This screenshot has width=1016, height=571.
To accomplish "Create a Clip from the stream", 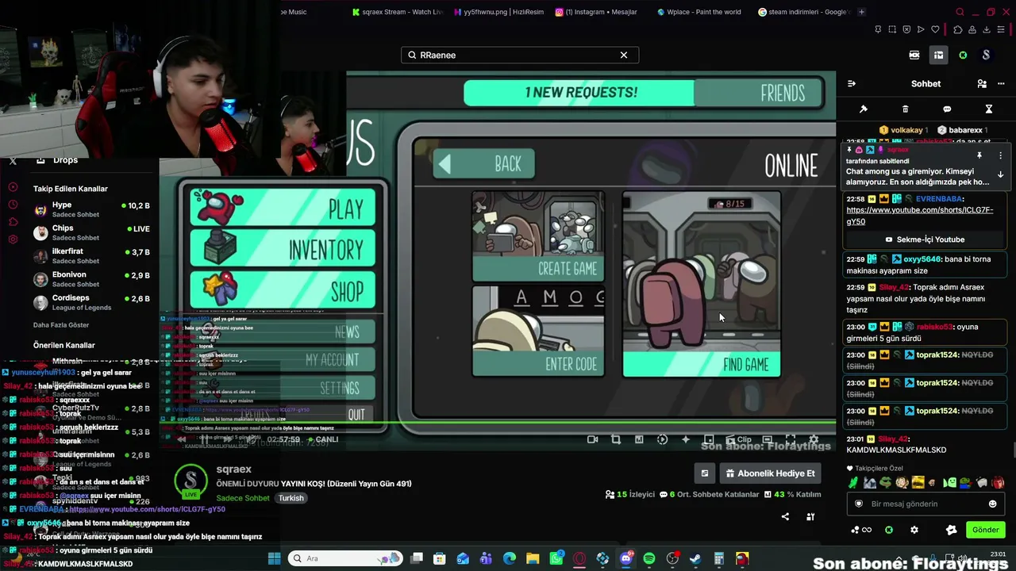I will (x=737, y=439).
